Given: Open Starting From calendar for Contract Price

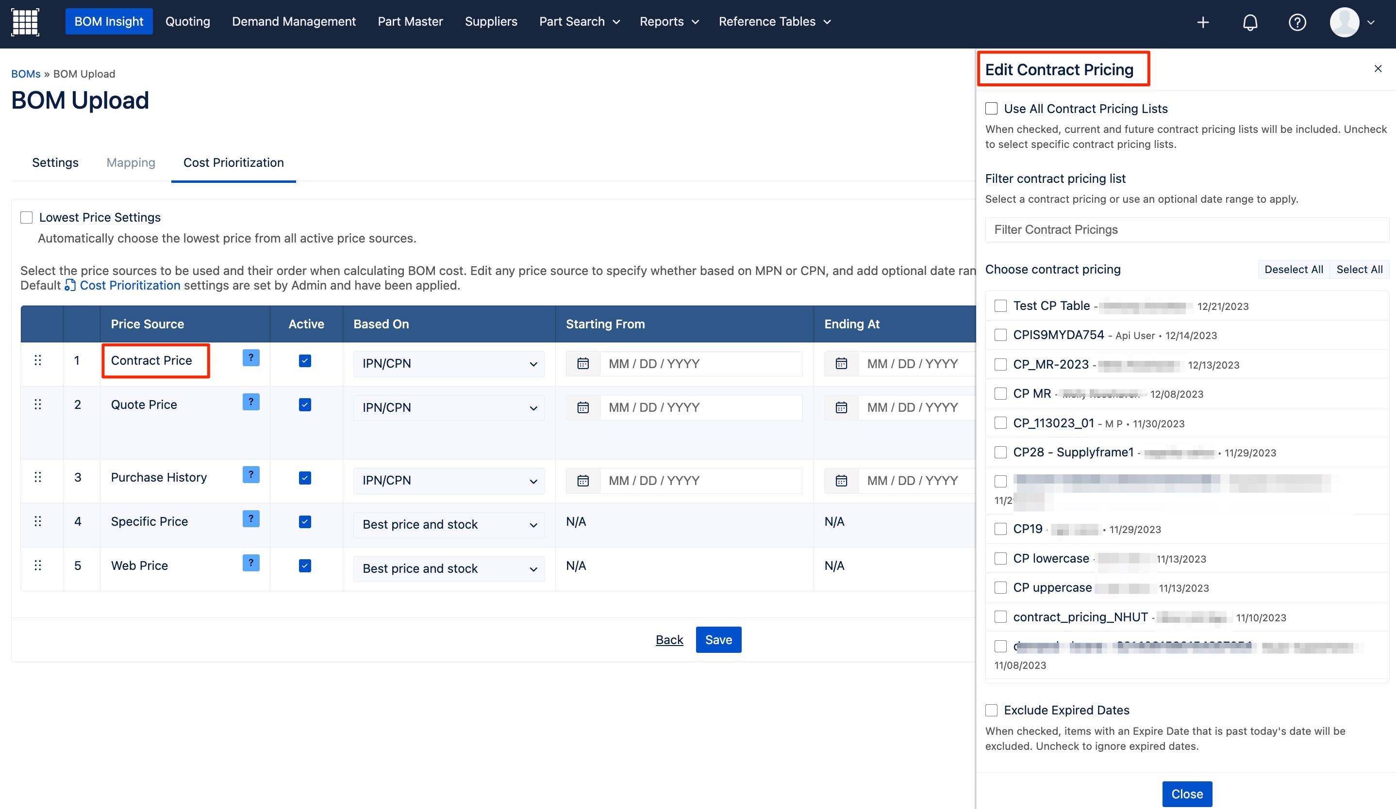Looking at the screenshot, I should click(583, 364).
